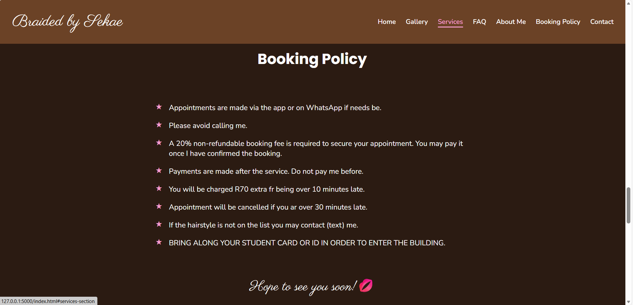Click the star beside the 30 minutes cancellation line
This screenshot has height=305, width=633.
(159, 206)
